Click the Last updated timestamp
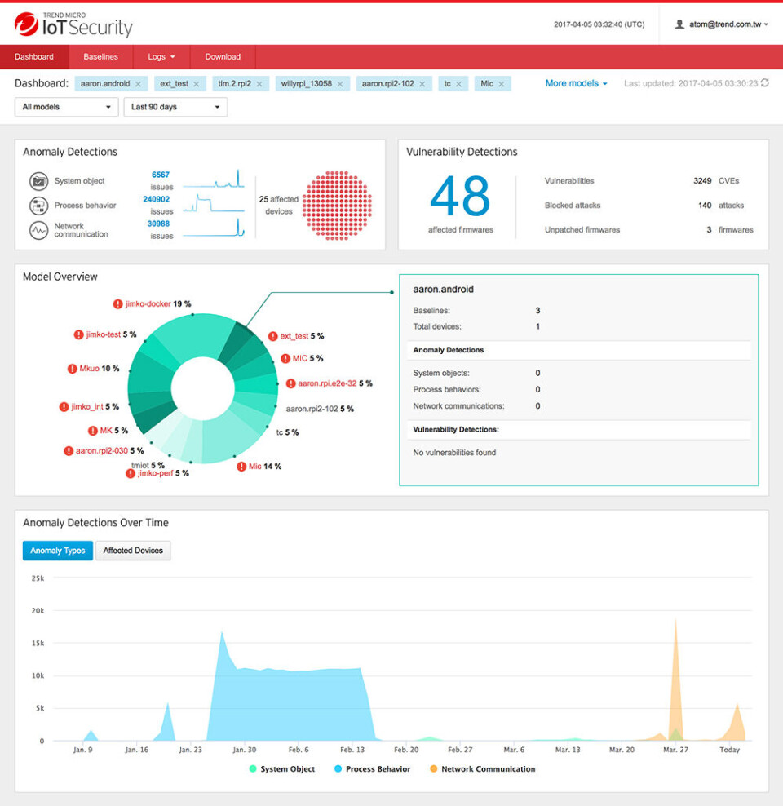Viewport: 783px width, 806px height. point(691,83)
